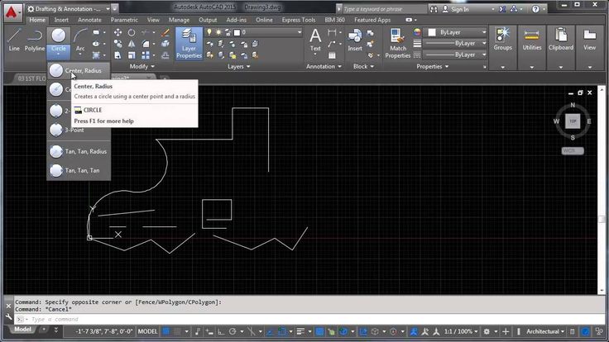
Task: Click Sign In button
Action: pyautogui.click(x=455, y=9)
